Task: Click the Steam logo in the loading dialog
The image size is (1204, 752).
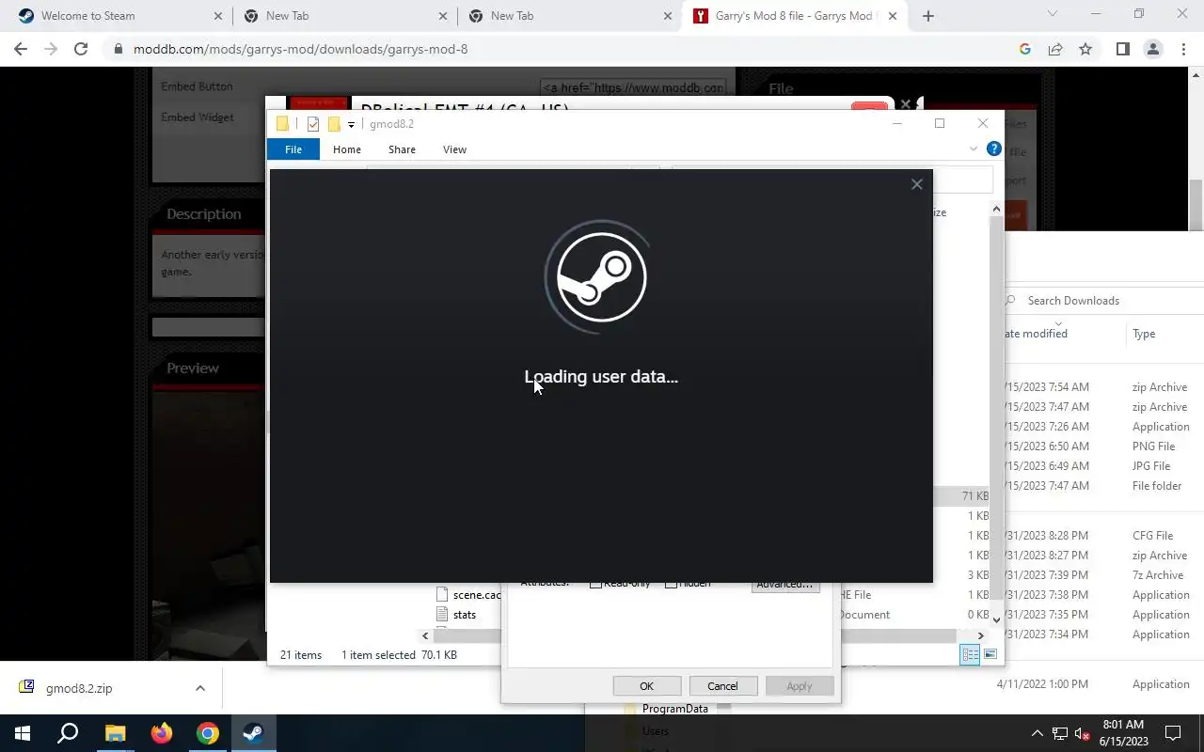Action: click(x=601, y=276)
